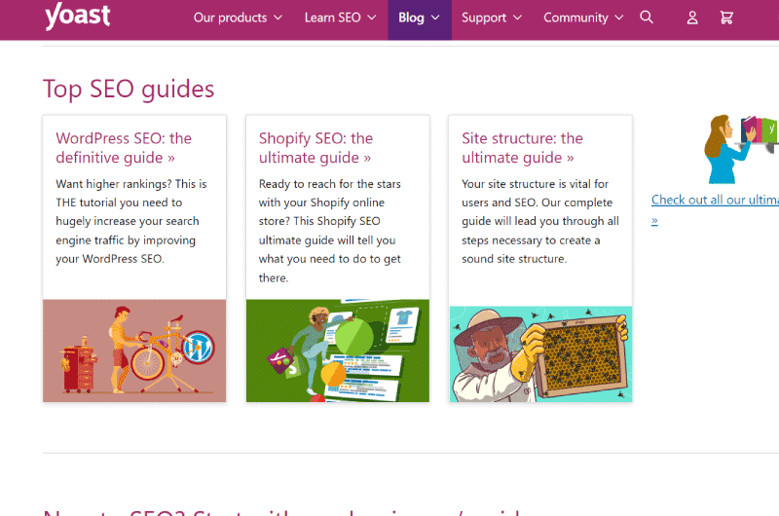Open the Our products menu
The width and height of the screenshot is (779, 516).
[238, 18]
